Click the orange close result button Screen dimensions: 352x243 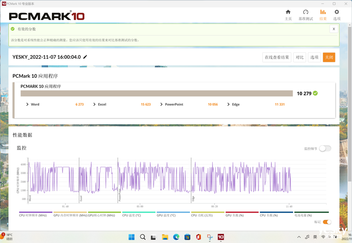[329, 57]
